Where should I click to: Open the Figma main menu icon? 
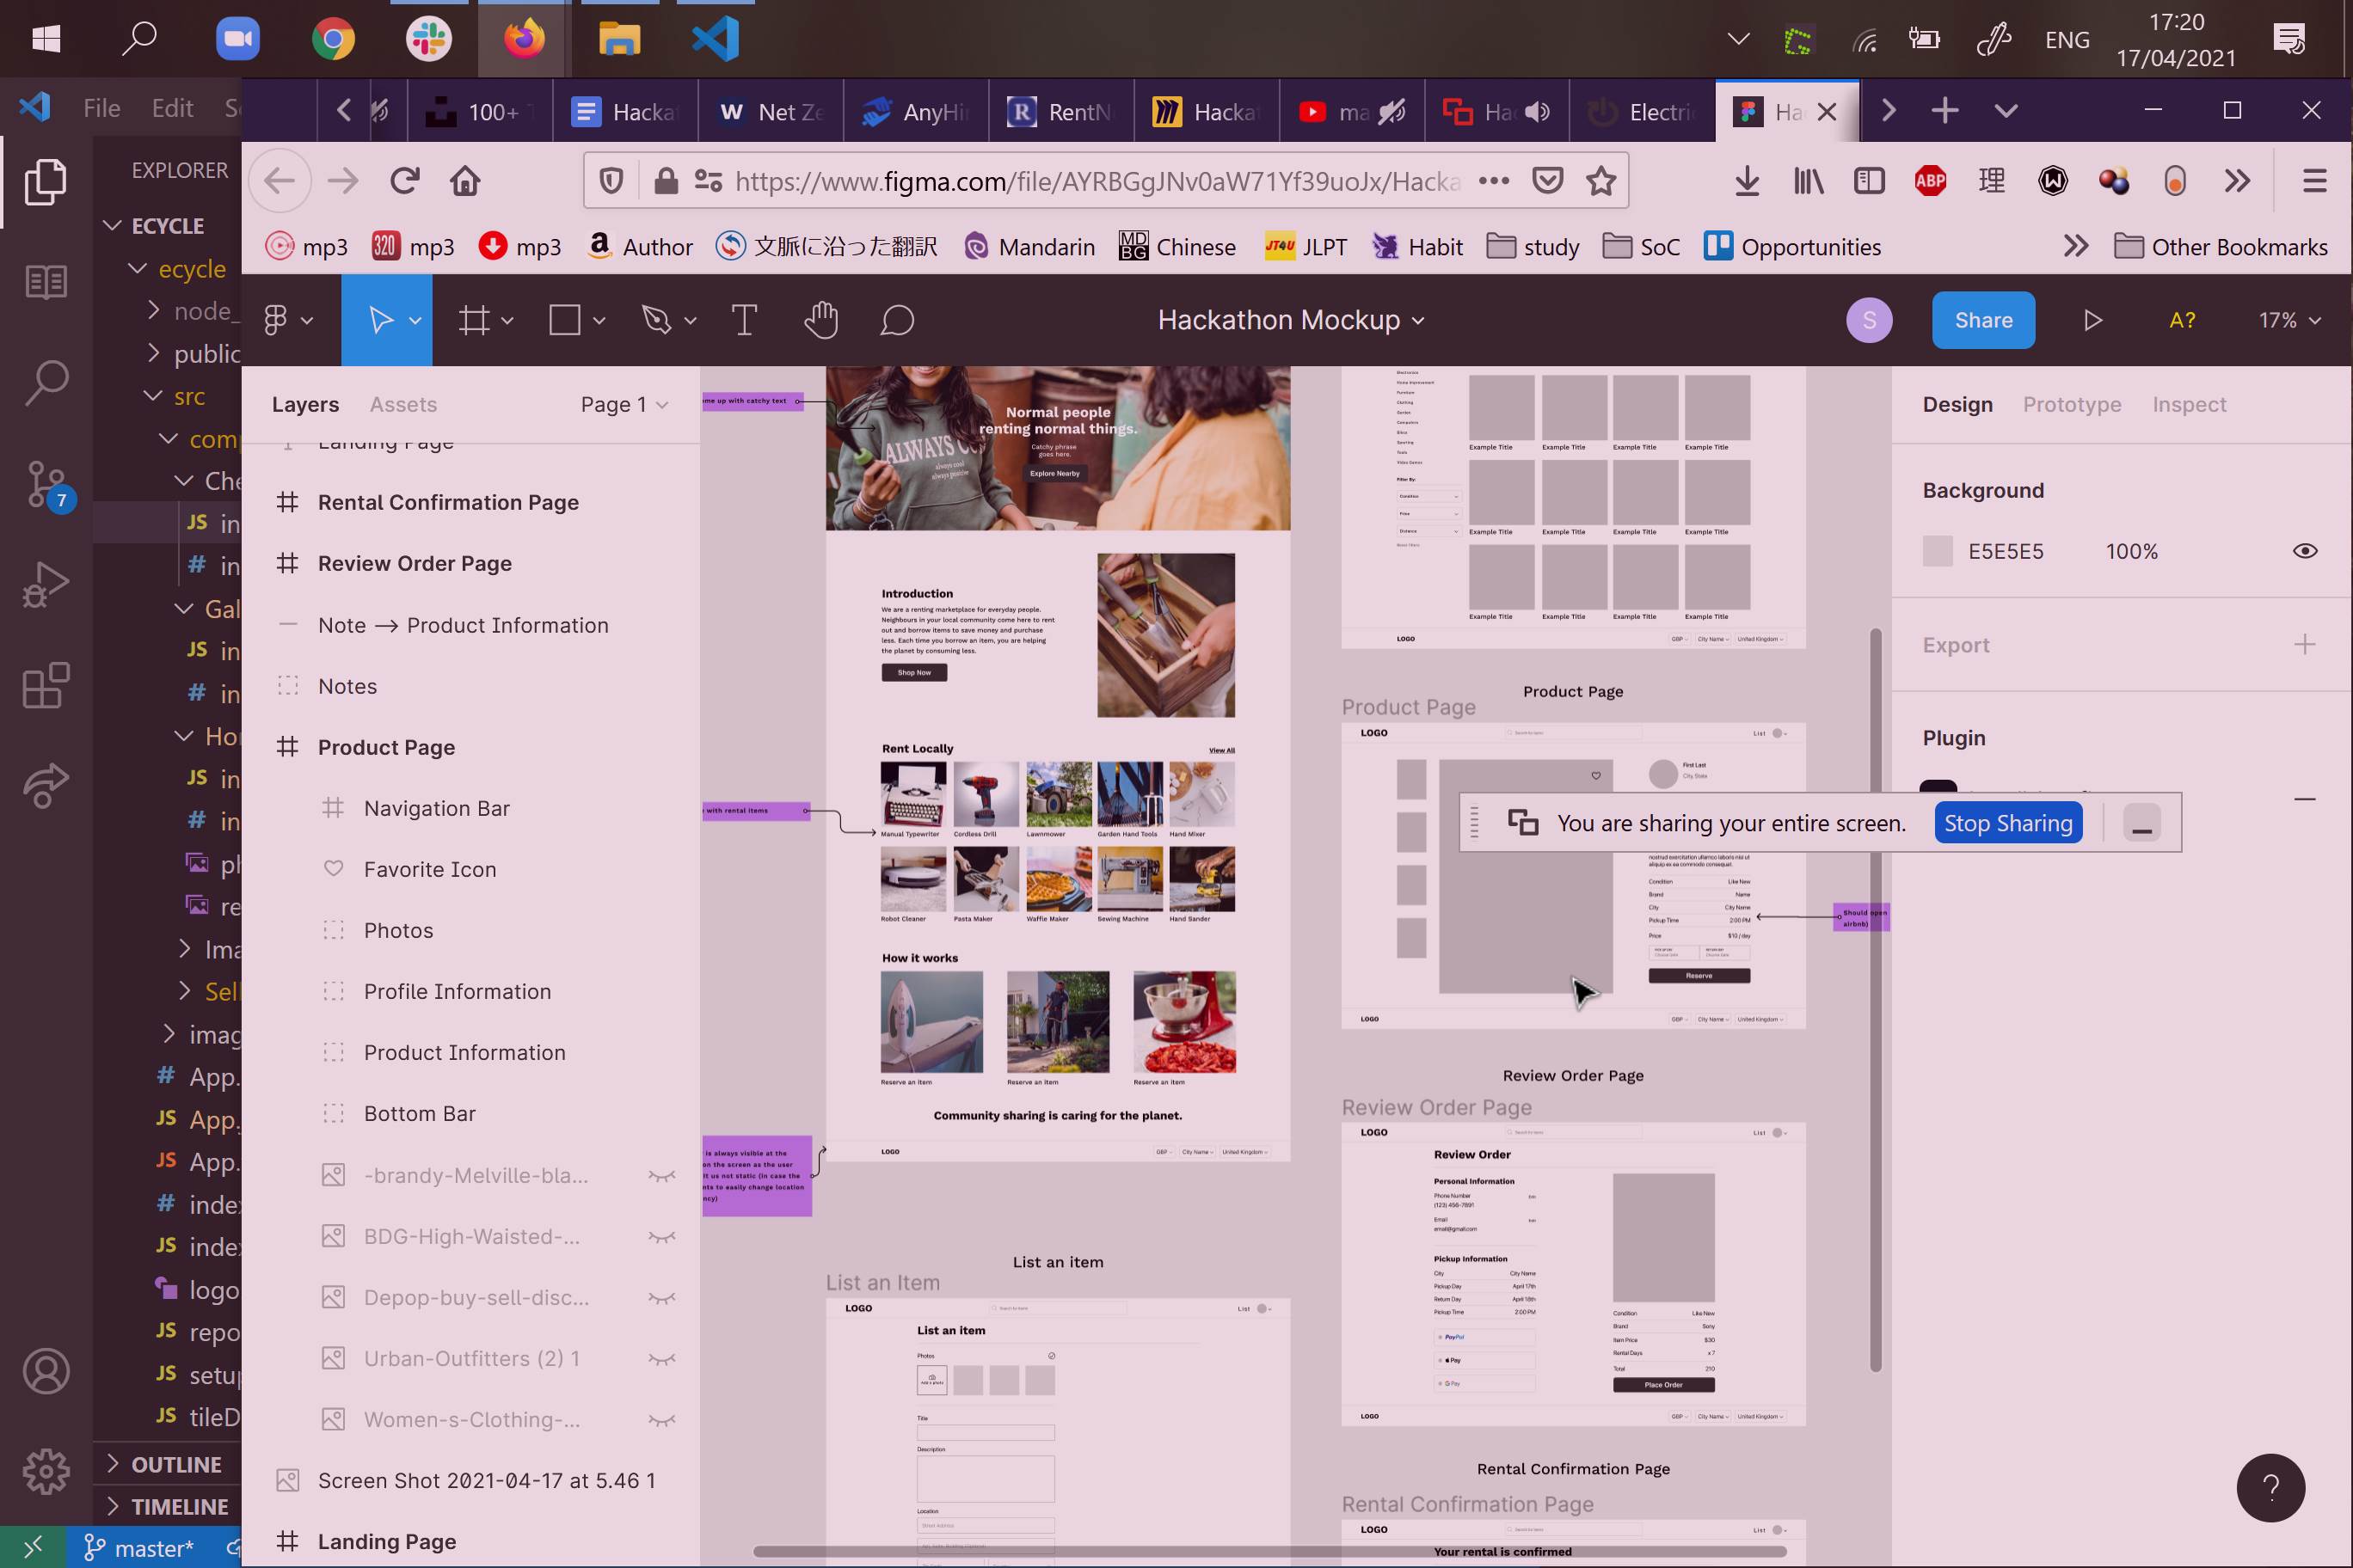(x=276, y=320)
